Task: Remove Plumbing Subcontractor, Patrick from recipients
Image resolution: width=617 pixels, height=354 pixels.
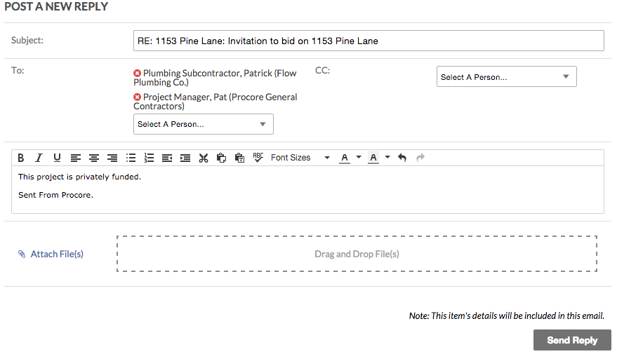Action: (137, 73)
